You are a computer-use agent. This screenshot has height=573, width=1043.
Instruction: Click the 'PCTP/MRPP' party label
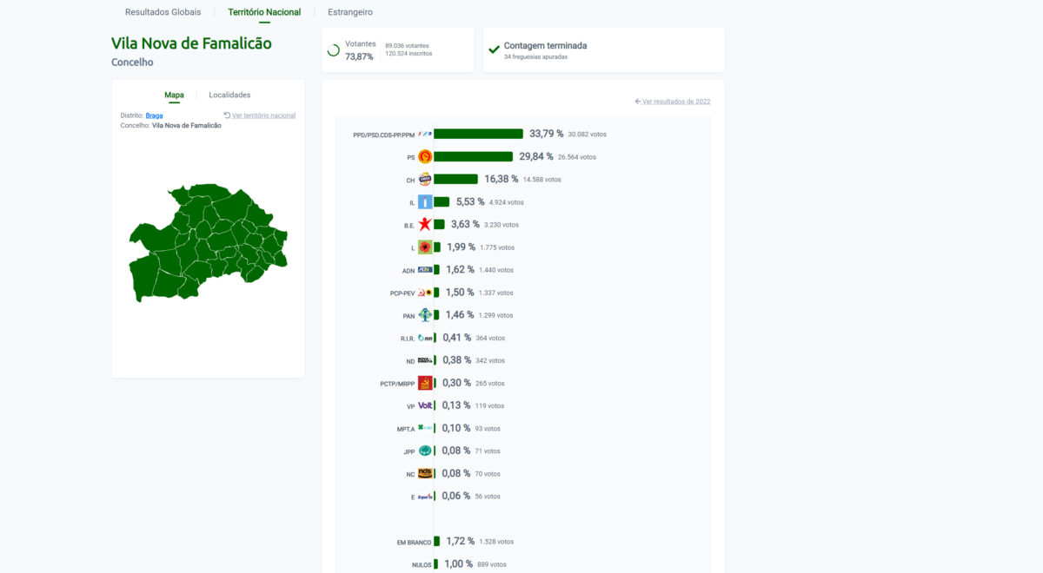click(x=397, y=384)
